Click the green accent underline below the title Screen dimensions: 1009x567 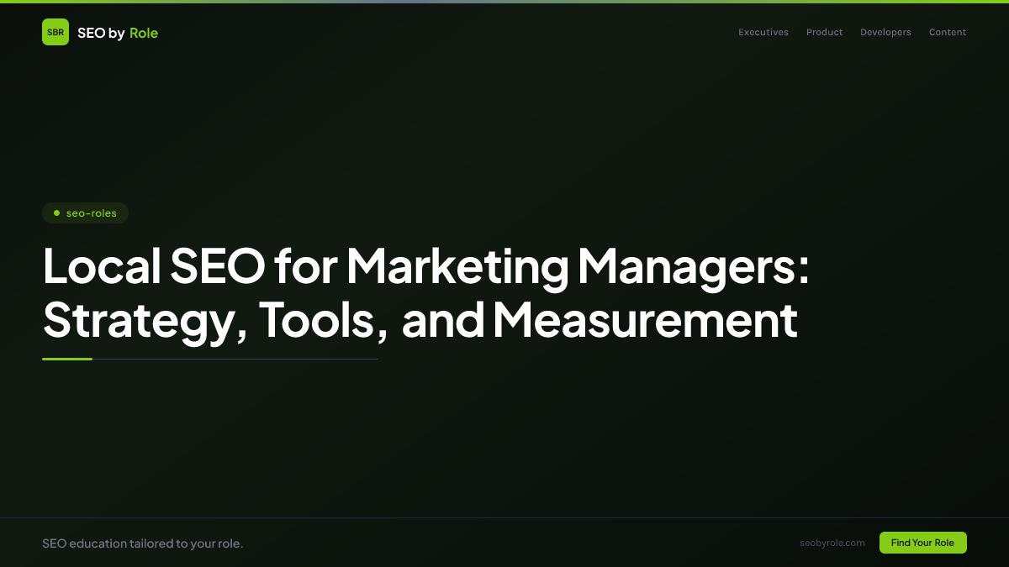point(67,358)
